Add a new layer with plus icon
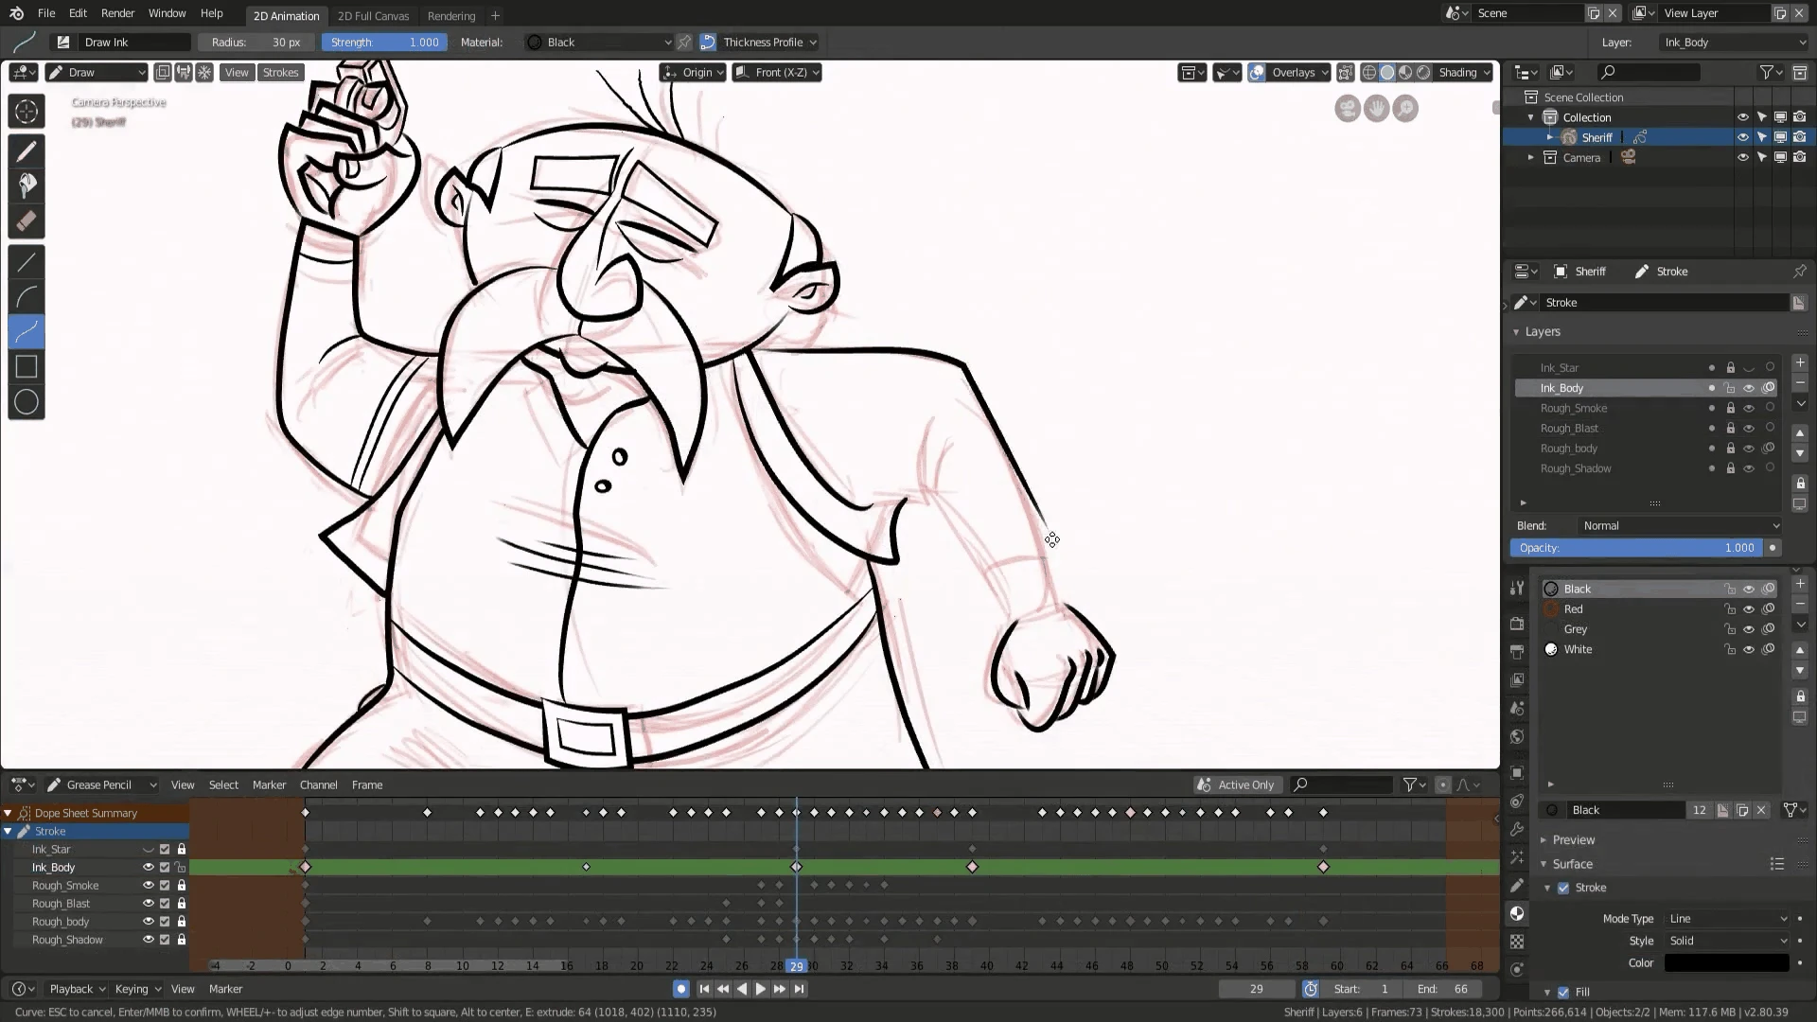This screenshot has width=1817, height=1022. tap(1800, 363)
